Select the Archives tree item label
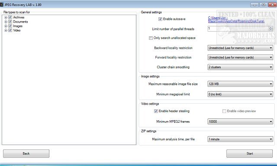 pyautogui.click(x=19, y=17)
